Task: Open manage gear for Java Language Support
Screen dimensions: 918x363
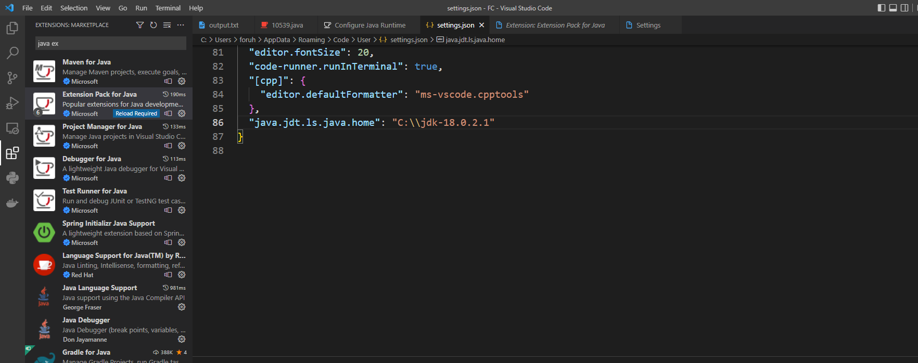Action: 182,307
